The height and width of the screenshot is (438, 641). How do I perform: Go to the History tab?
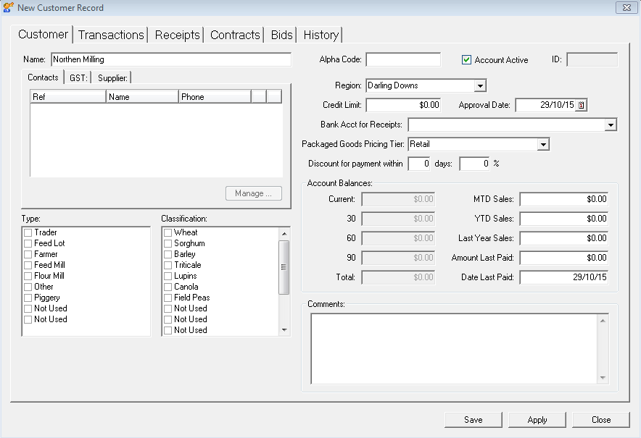(320, 35)
